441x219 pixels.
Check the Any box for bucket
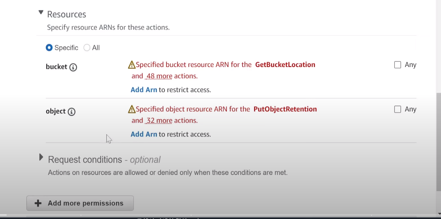coord(397,65)
